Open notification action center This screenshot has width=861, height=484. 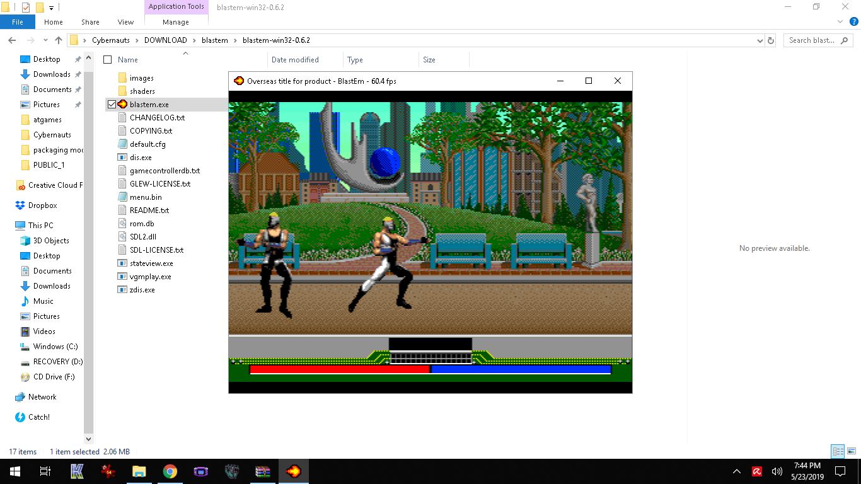840,471
